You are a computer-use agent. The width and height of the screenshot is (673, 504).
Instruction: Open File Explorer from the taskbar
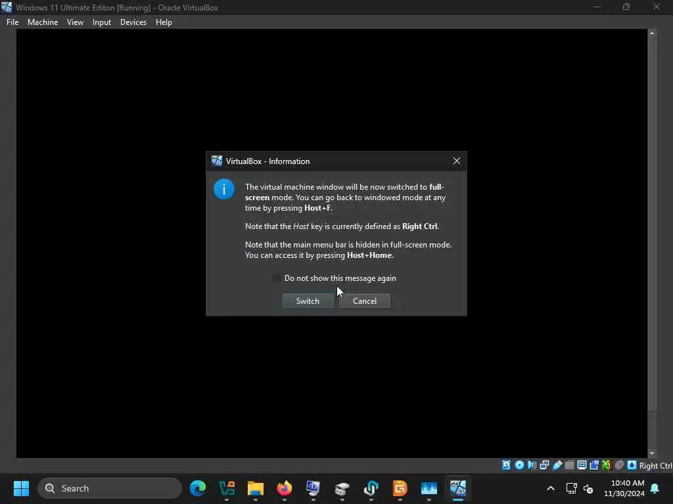coord(256,488)
